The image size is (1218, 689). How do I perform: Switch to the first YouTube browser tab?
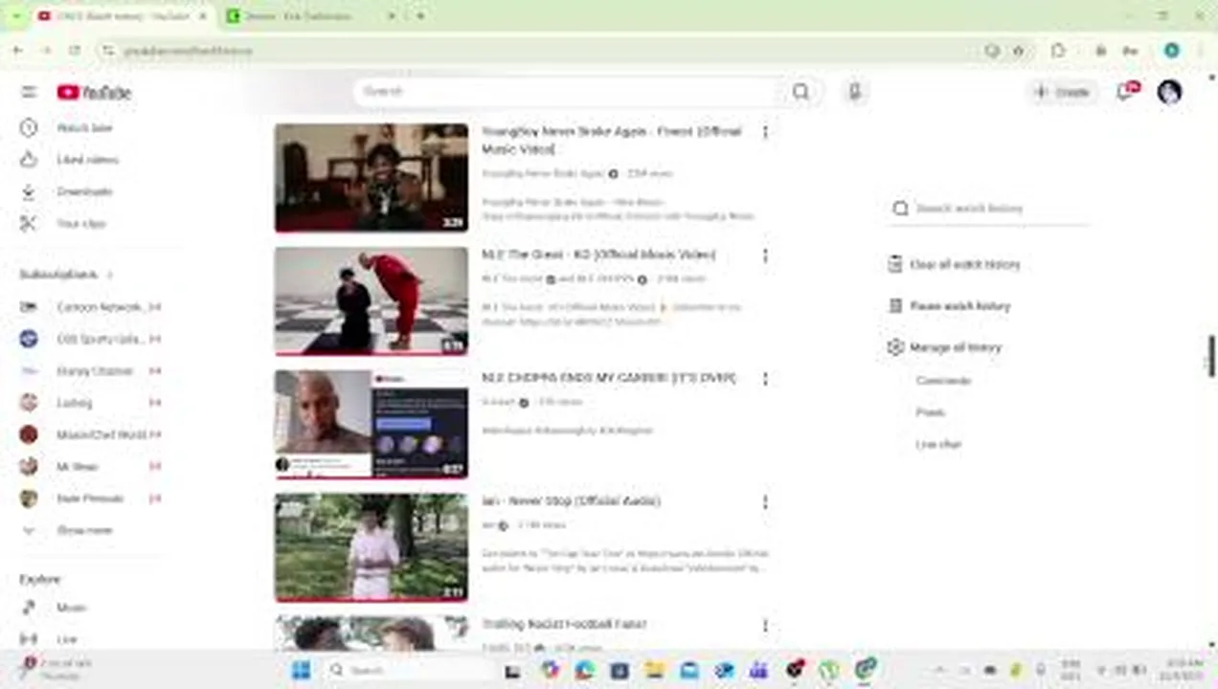pyautogui.click(x=123, y=16)
